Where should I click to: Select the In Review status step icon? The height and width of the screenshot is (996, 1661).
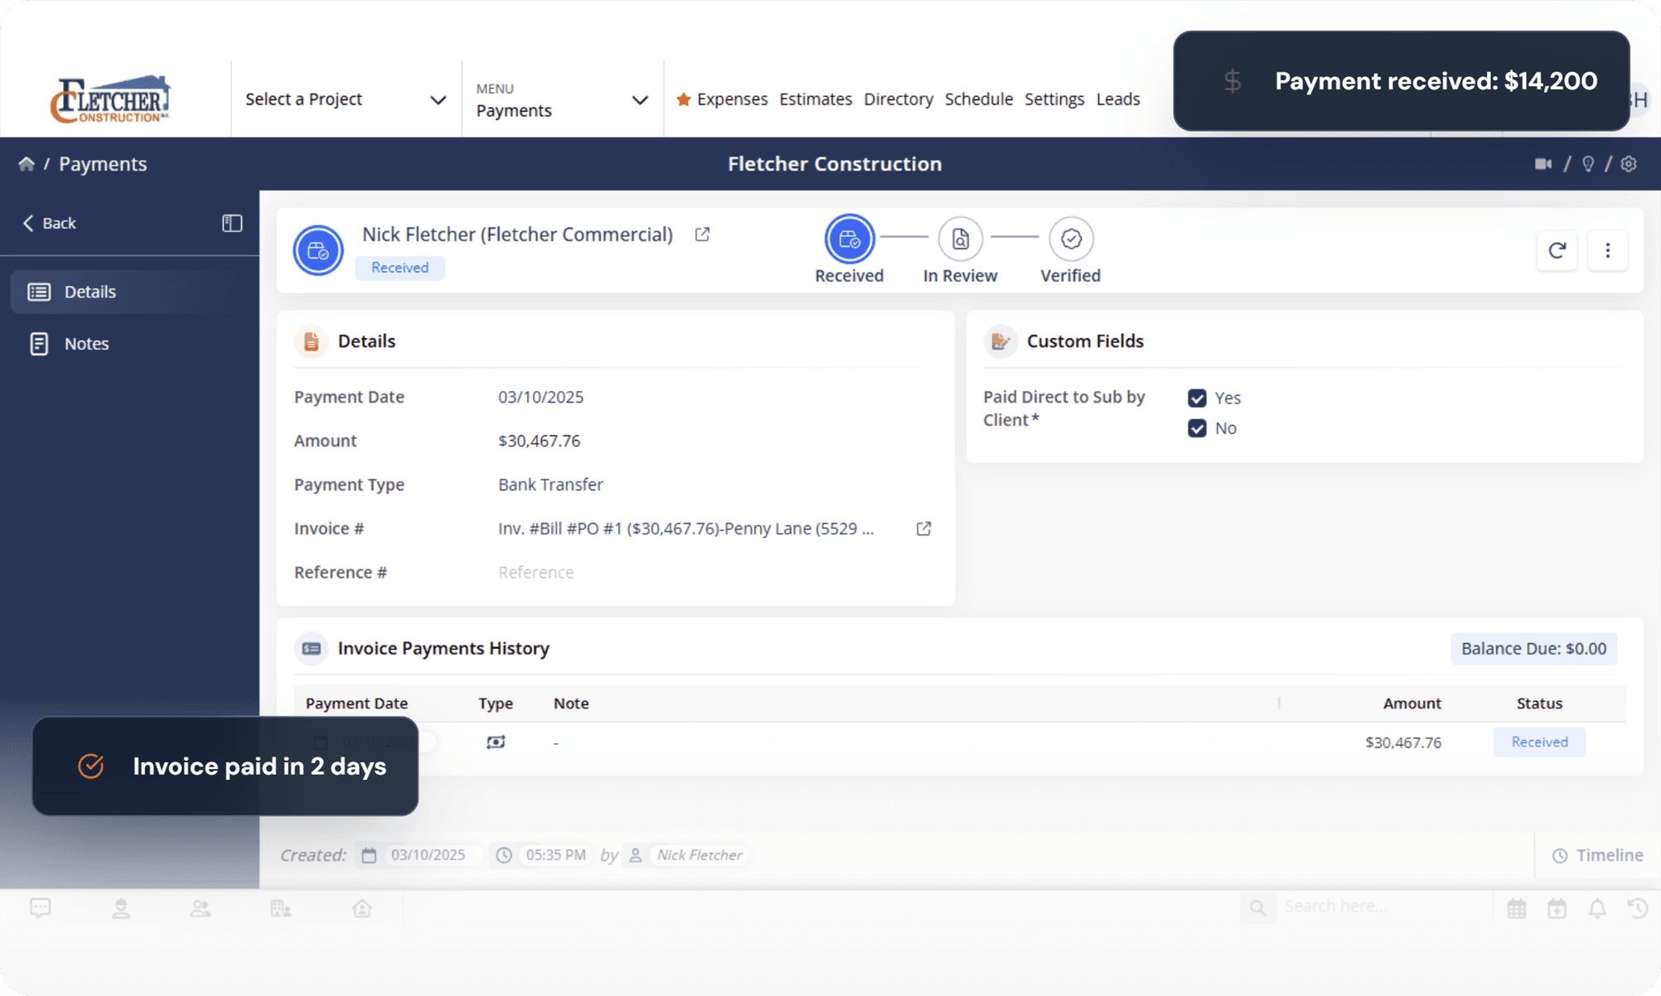(x=960, y=239)
